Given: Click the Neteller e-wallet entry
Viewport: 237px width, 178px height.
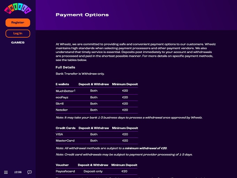Looking at the screenshot, I should (x=61, y=110).
